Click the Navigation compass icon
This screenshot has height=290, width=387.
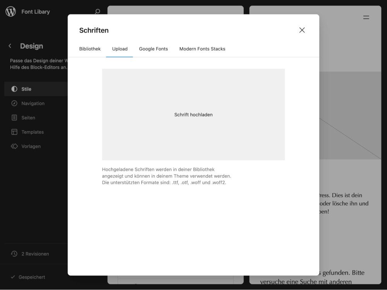pyautogui.click(x=14, y=103)
